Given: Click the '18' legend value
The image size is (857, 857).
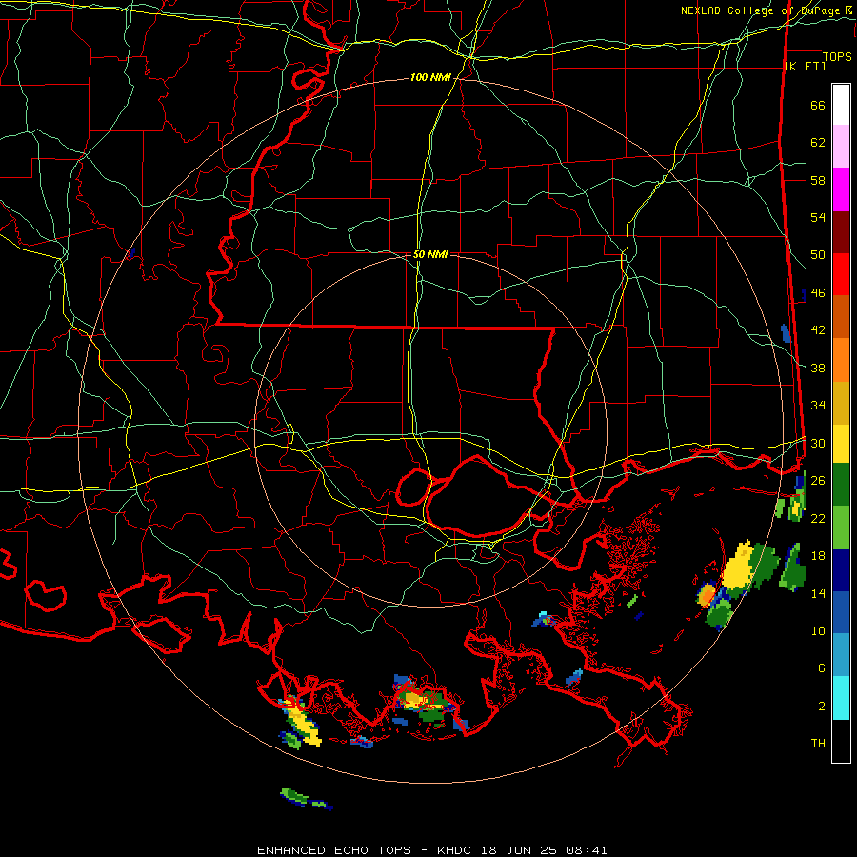Looking at the screenshot, I should point(818,556).
